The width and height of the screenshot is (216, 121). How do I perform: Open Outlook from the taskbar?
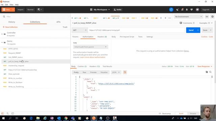59,118
